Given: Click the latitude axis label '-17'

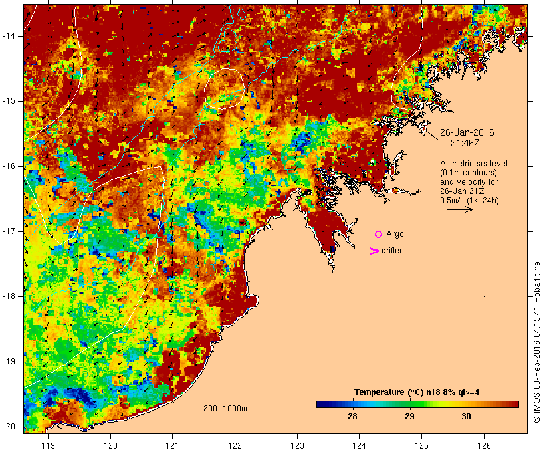Looking at the screenshot, I should pos(8,231).
